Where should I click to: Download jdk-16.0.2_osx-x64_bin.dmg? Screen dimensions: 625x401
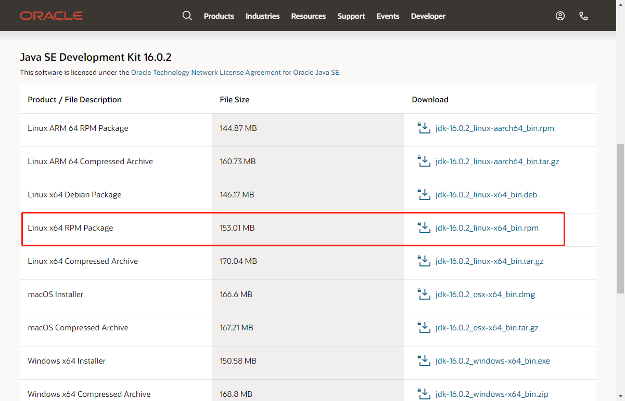(485, 295)
